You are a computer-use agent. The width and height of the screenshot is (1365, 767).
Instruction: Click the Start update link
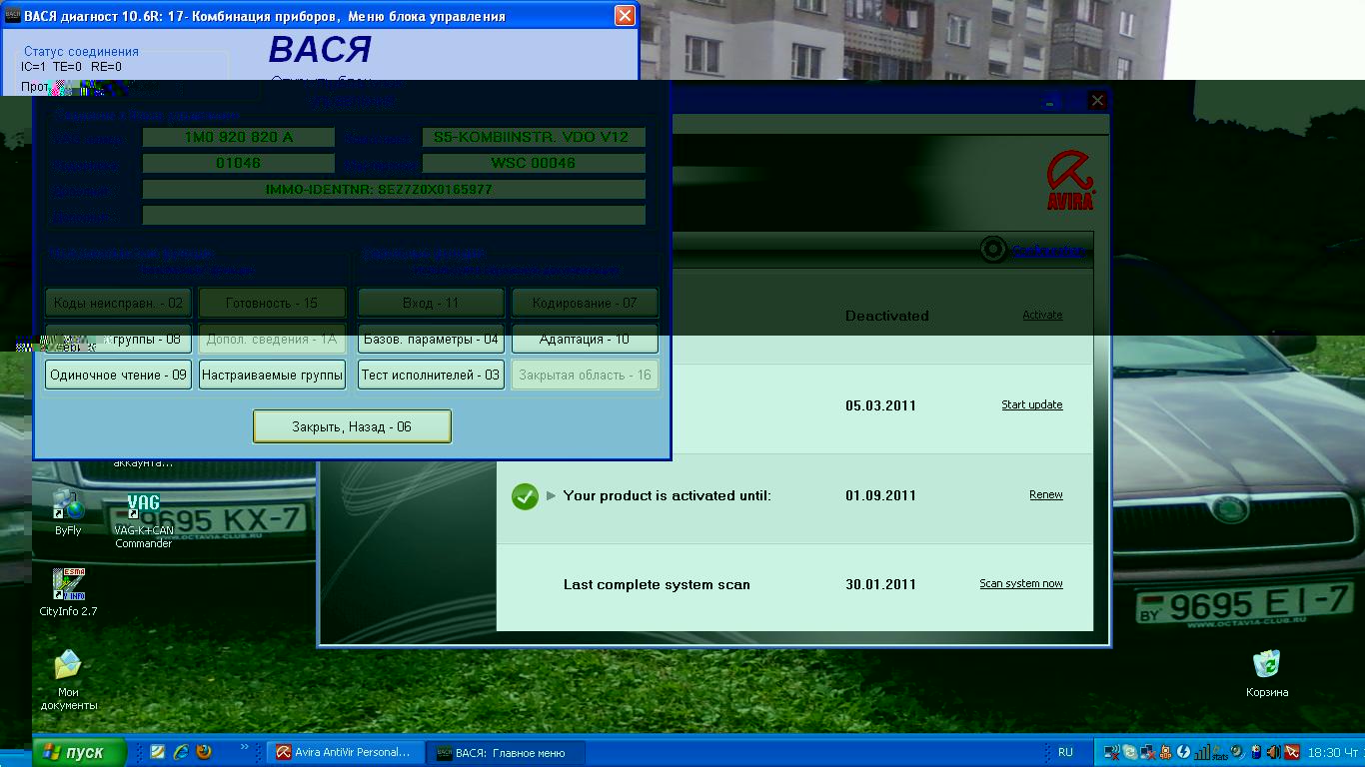(1031, 404)
